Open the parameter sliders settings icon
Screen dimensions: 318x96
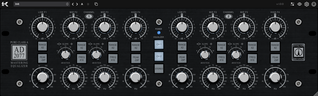[x=293, y=4]
